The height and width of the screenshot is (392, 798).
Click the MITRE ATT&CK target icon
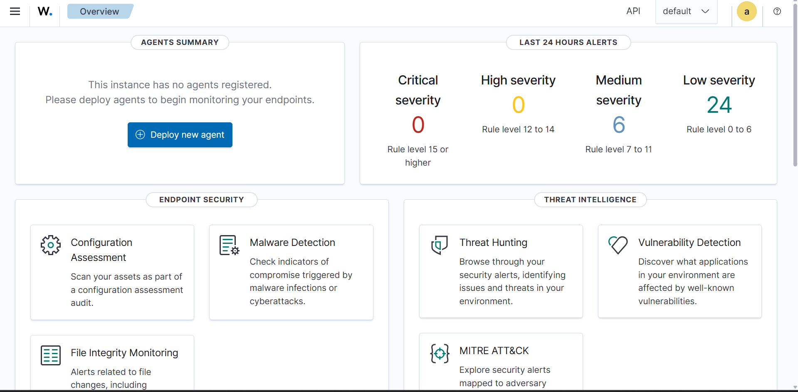tap(440, 354)
